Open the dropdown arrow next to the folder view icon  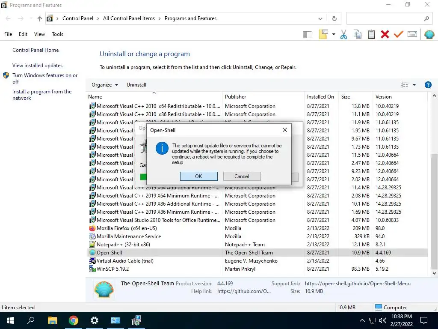[x=334, y=34]
